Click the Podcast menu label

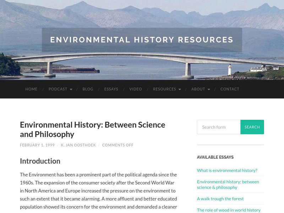(58, 89)
